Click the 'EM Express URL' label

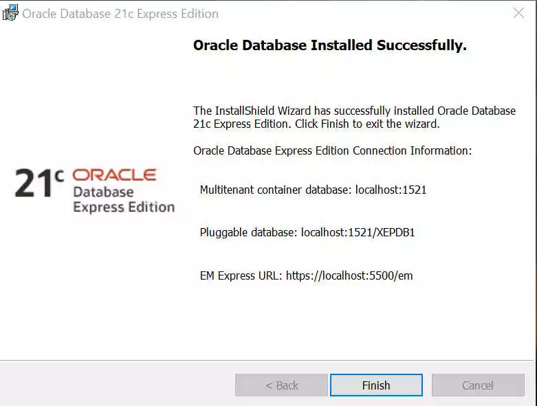point(241,276)
